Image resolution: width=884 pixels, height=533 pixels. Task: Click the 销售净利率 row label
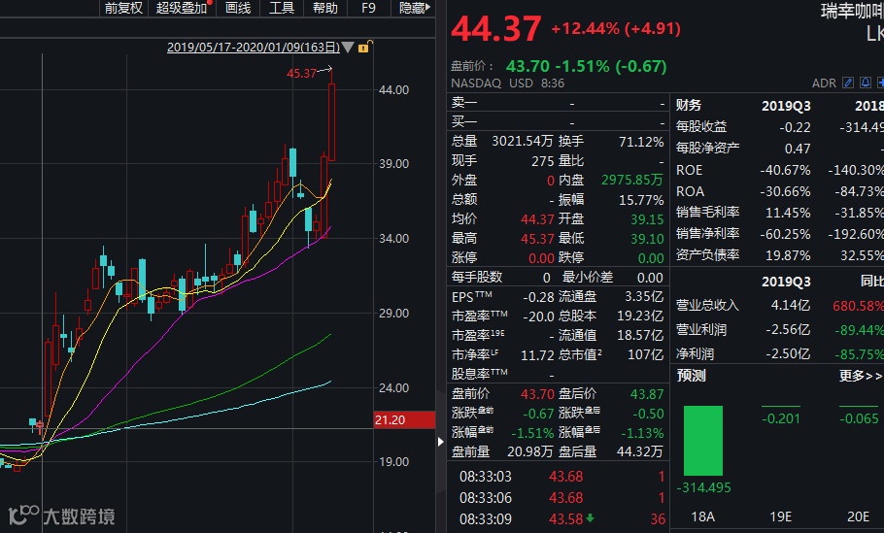point(707,233)
